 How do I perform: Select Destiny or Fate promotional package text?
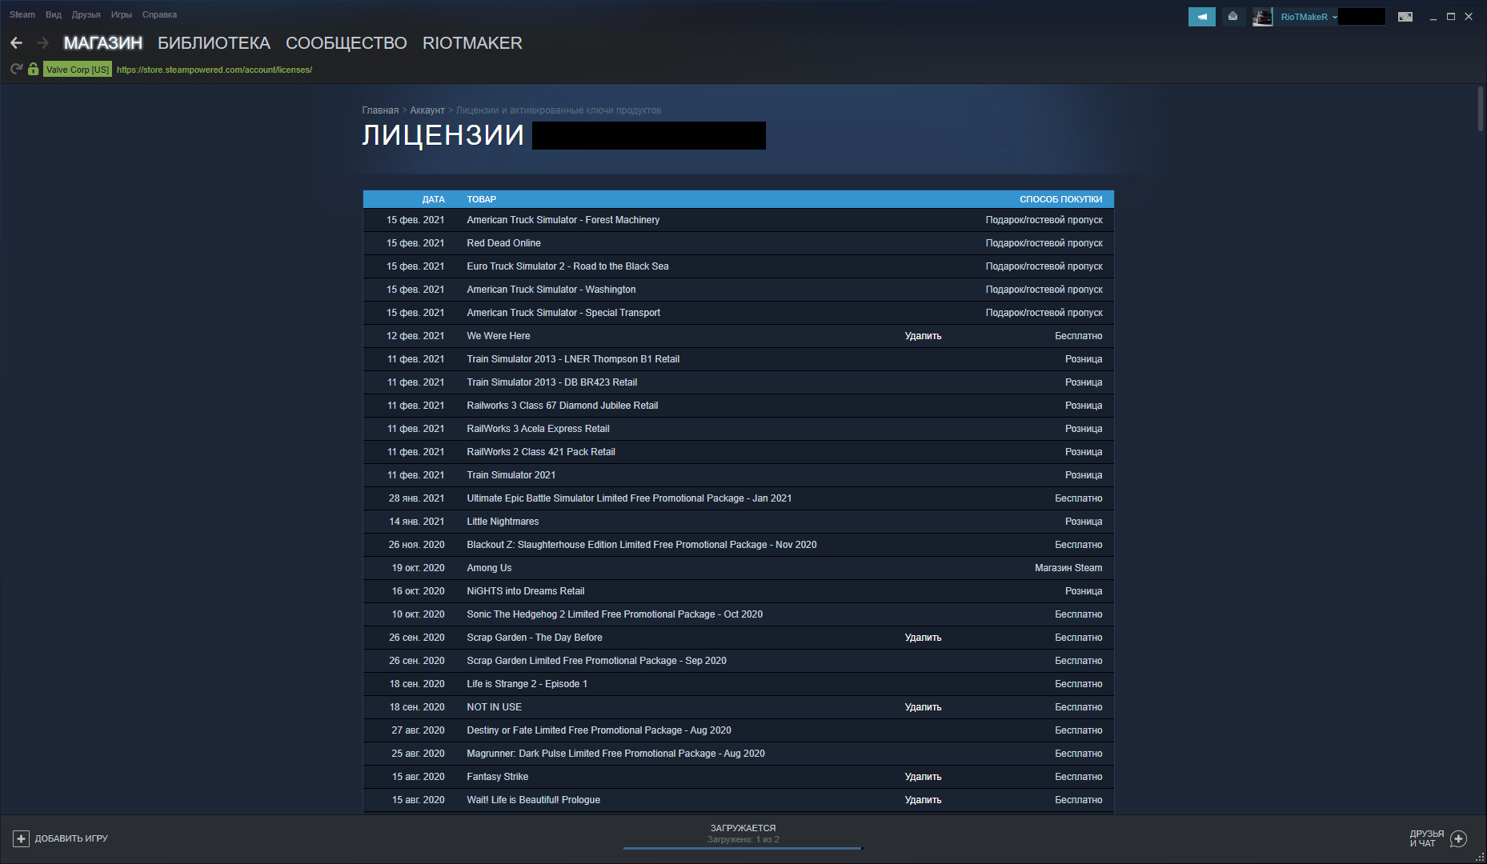click(x=599, y=730)
